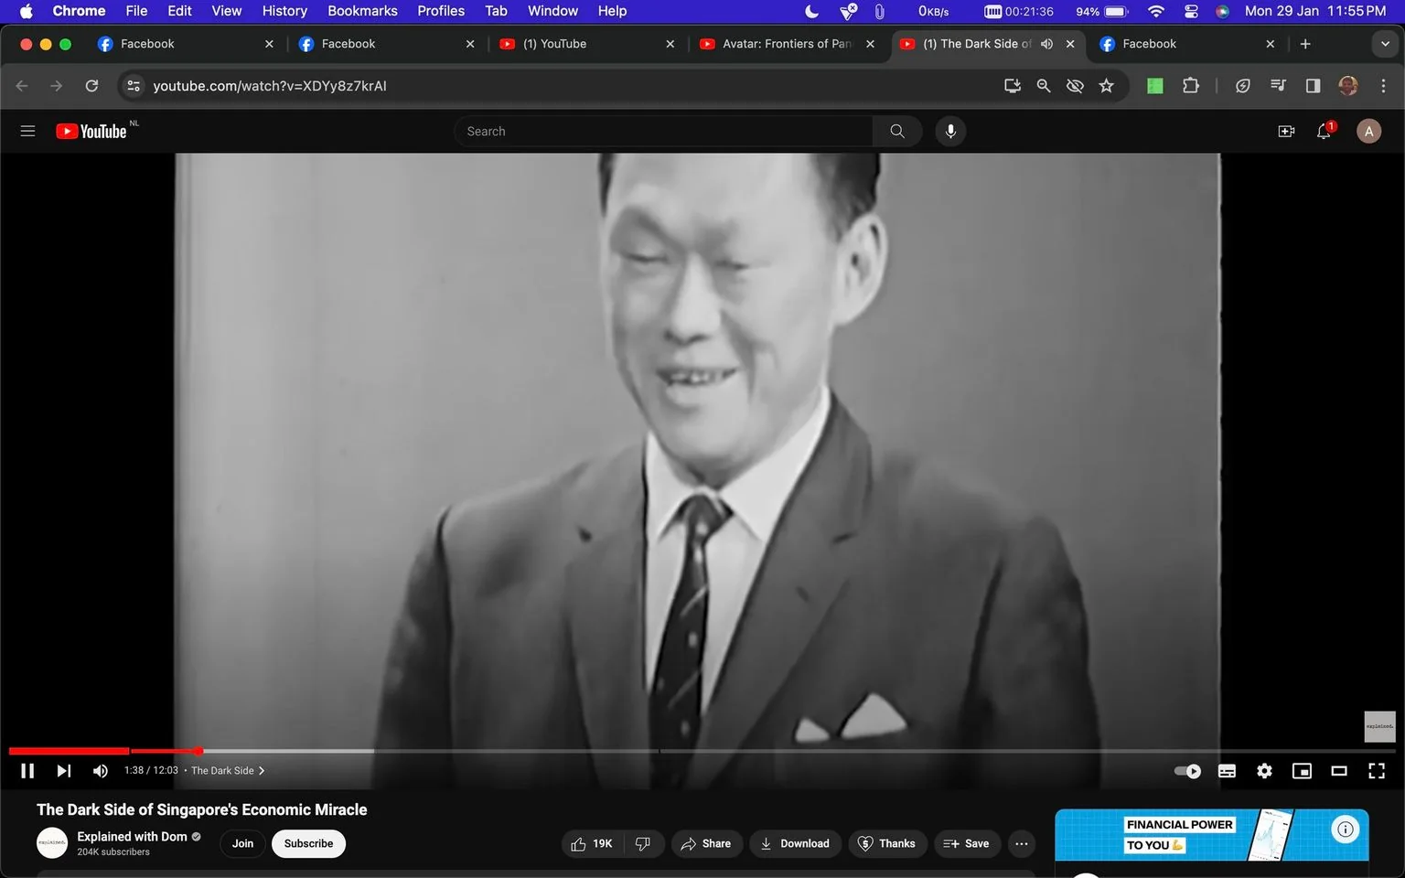Go back to the previous page
1405x878 pixels.
click(x=22, y=85)
